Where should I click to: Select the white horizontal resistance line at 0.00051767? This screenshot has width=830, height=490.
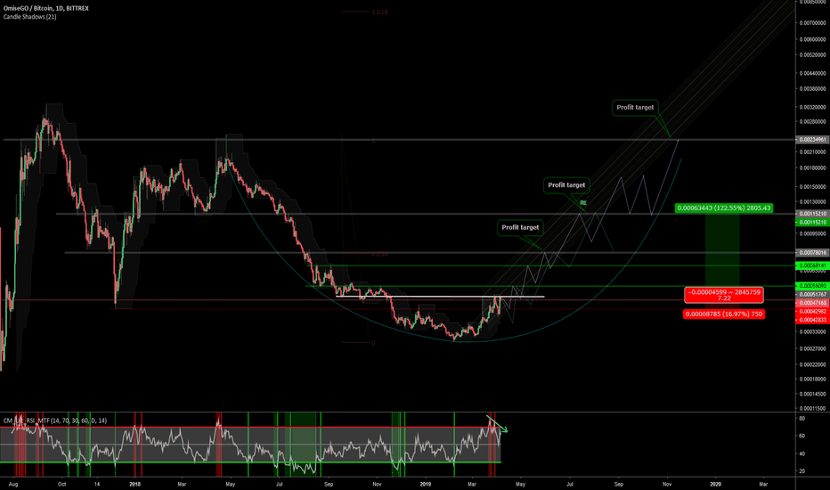coord(440,297)
